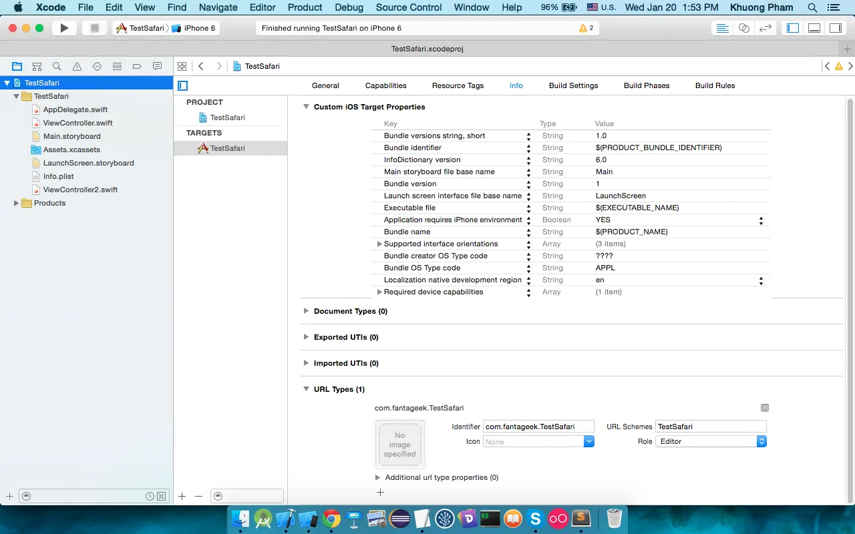Image resolution: width=855 pixels, height=534 pixels.
Task: Open the breakpoint navigator
Action: (x=138, y=66)
